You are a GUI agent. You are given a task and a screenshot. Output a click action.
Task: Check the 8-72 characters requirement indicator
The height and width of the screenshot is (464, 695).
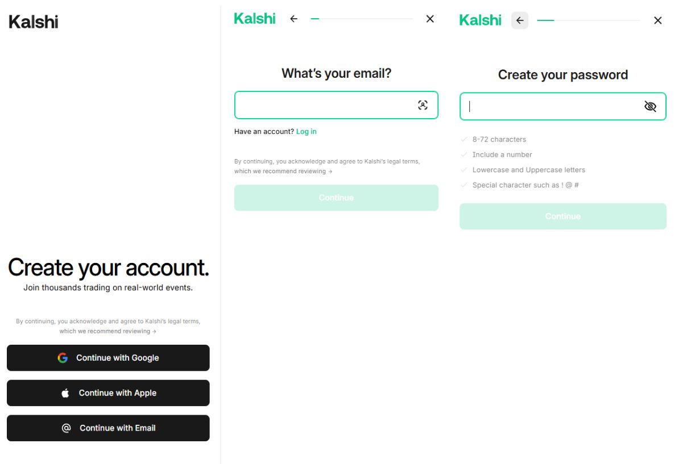coord(465,139)
